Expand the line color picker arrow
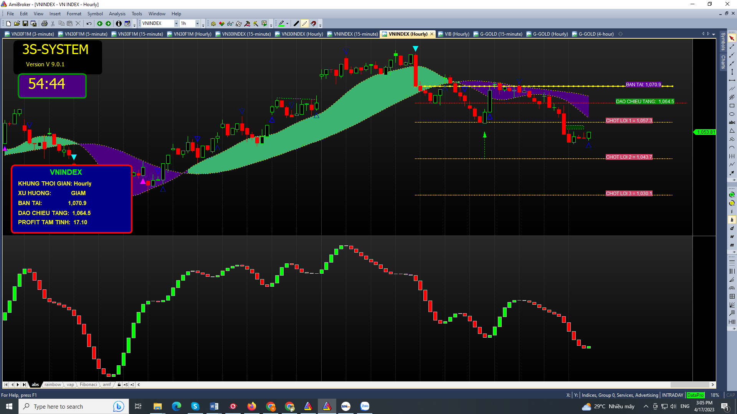 (287, 24)
